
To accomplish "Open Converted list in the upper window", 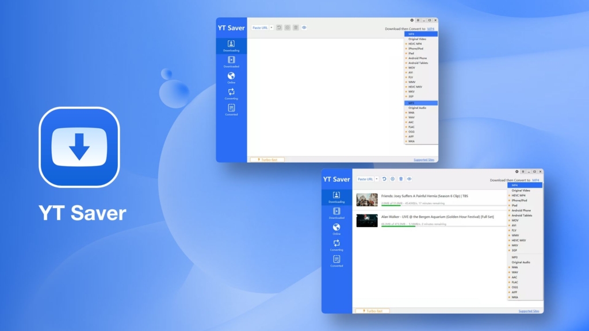I will click(231, 110).
